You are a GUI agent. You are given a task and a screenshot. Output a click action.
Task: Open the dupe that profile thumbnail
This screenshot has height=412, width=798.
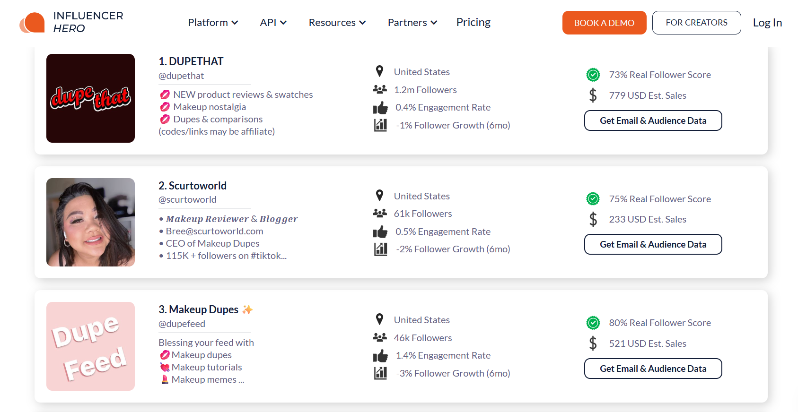90,98
